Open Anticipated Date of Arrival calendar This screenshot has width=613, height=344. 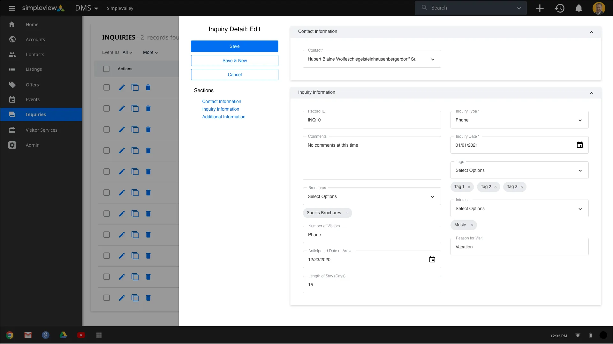[432, 260]
